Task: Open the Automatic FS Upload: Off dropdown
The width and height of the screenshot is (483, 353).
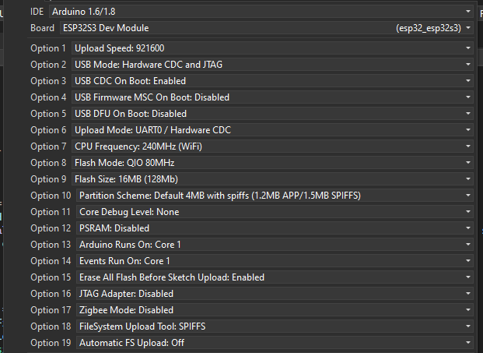Action: pos(275,343)
